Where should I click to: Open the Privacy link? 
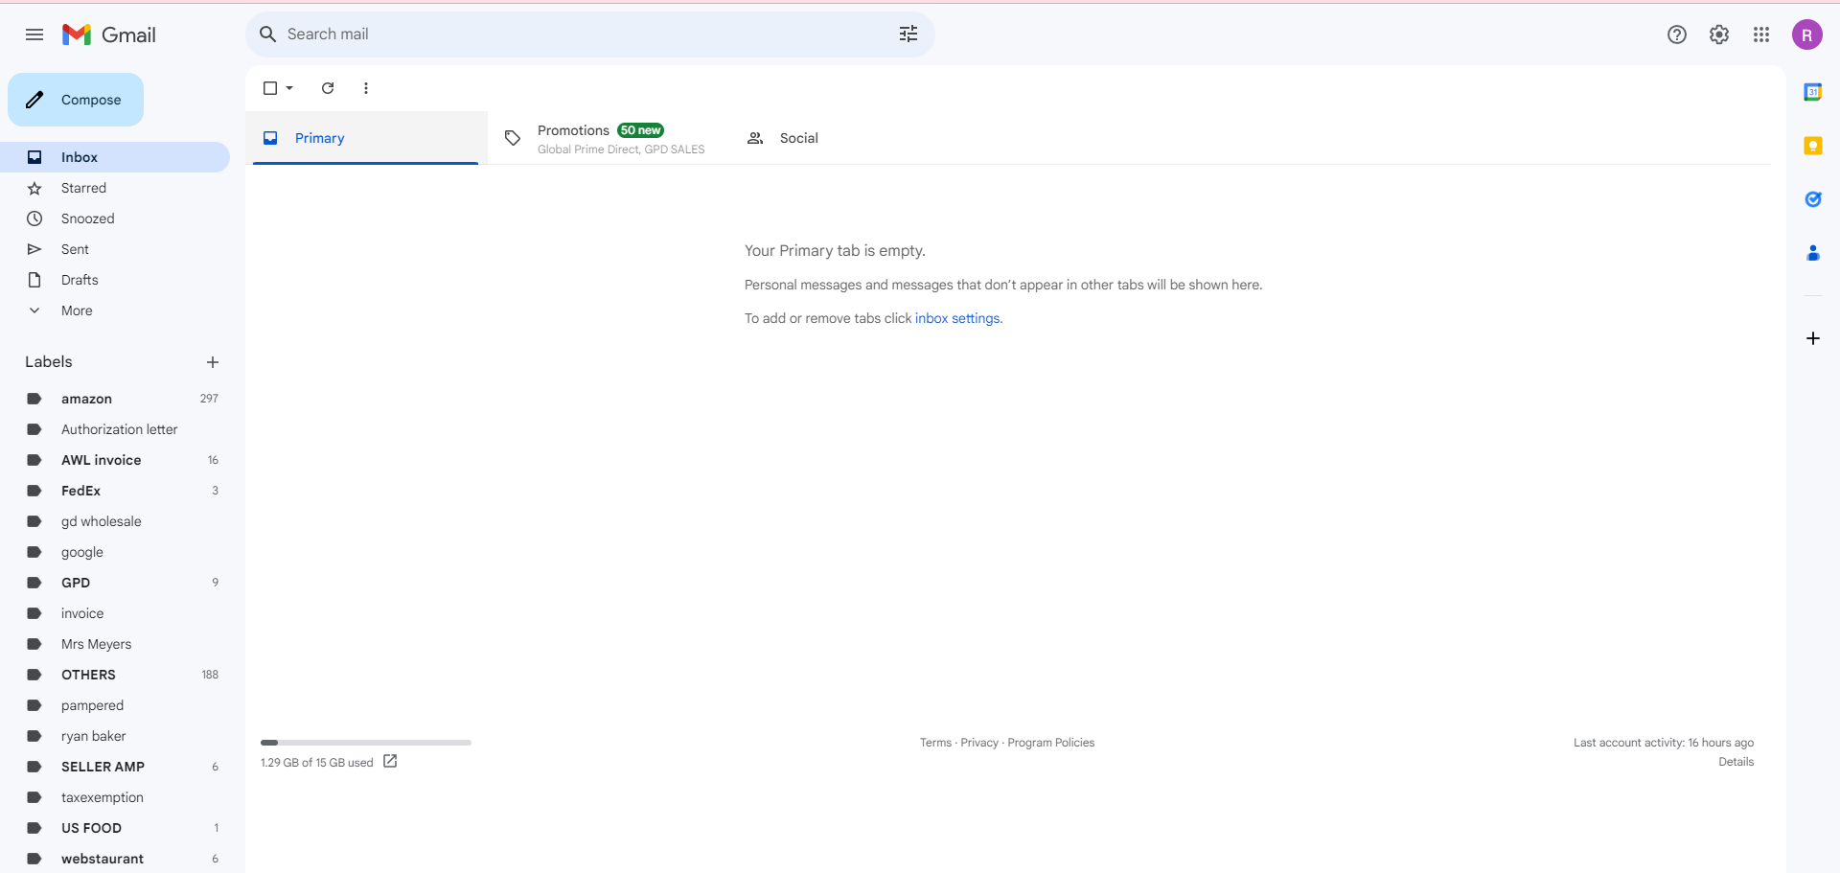coord(979,743)
